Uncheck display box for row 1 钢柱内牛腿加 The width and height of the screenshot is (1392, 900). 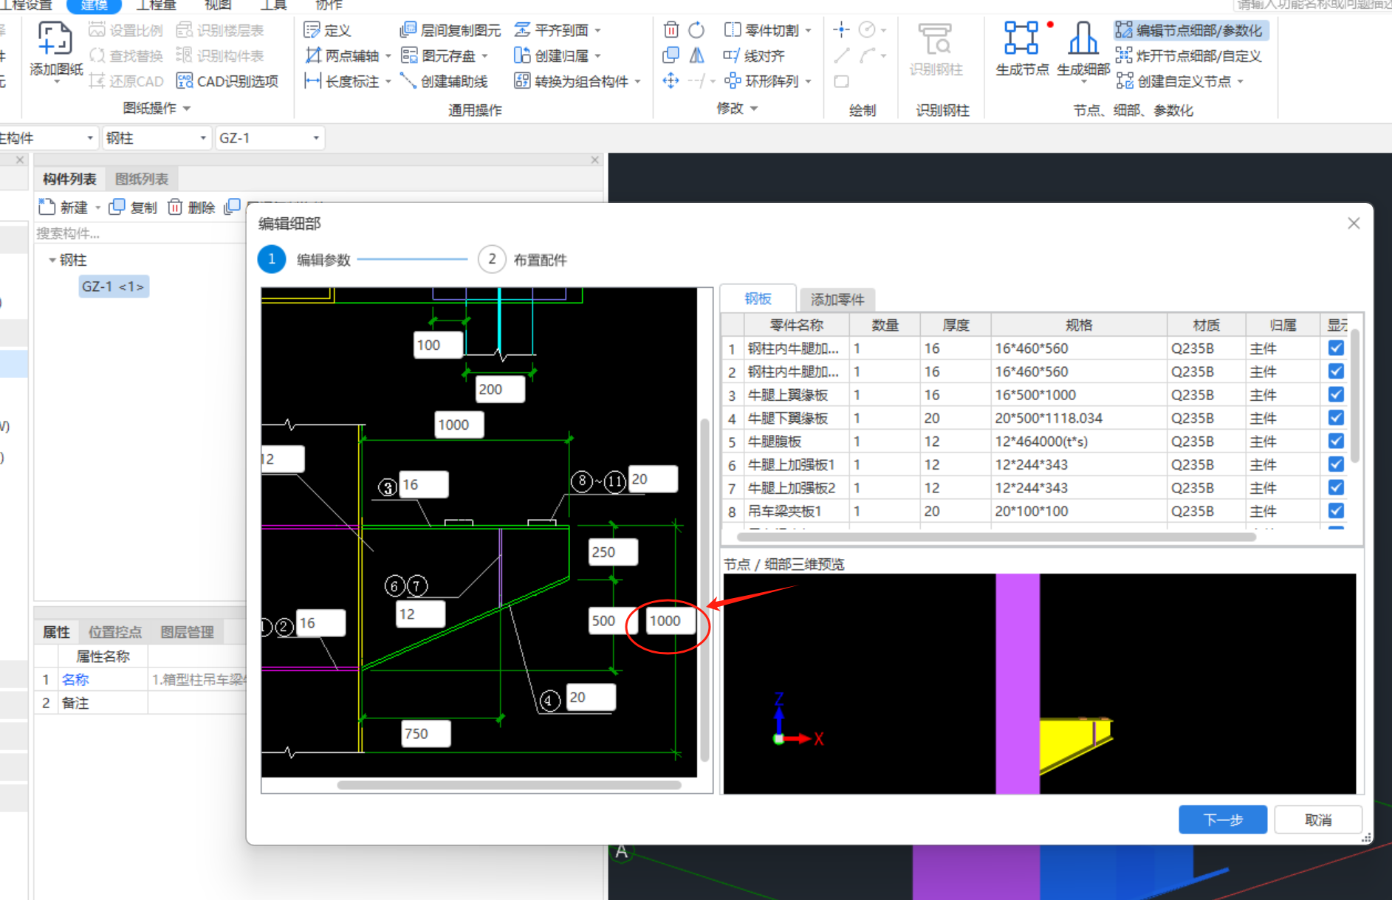(x=1336, y=348)
